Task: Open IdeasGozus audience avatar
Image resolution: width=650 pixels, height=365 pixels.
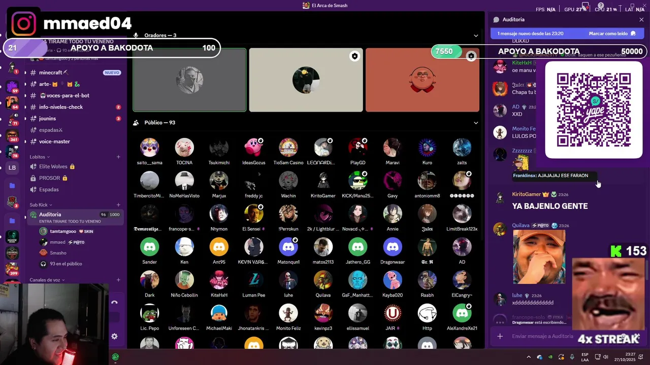Action: (253, 148)
